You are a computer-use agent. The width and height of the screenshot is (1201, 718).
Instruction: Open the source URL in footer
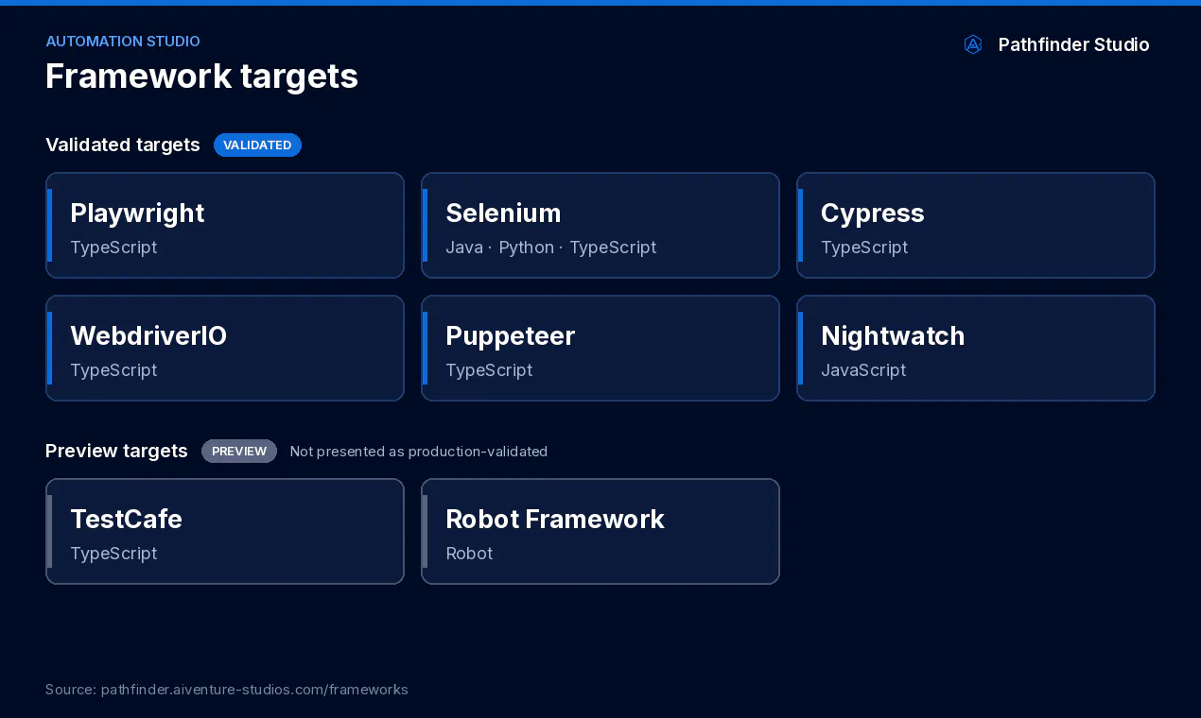(227, 690)
